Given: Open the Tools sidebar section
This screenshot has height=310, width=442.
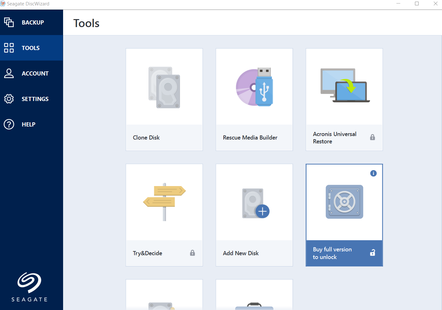Looking at the screenshot, I should (x=32, y=48).
